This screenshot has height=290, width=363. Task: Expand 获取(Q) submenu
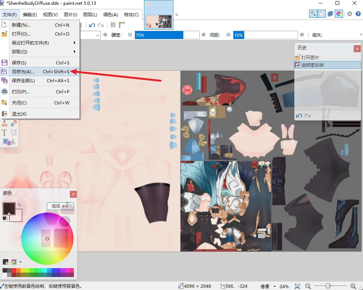tap(40, 51)
